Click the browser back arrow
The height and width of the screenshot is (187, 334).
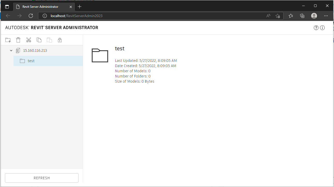(x=8, y=16)
